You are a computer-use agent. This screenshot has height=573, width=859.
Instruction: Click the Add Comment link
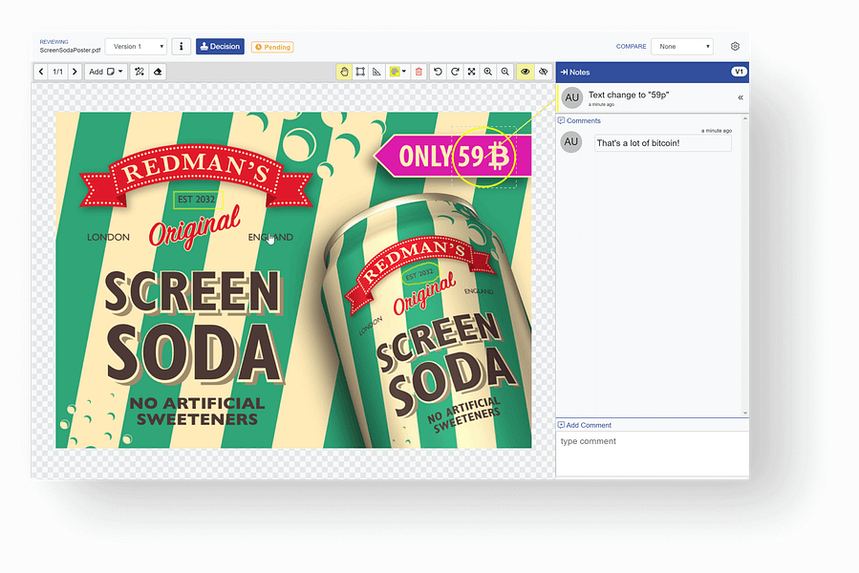pyautogui.click(x=585, y=425)
